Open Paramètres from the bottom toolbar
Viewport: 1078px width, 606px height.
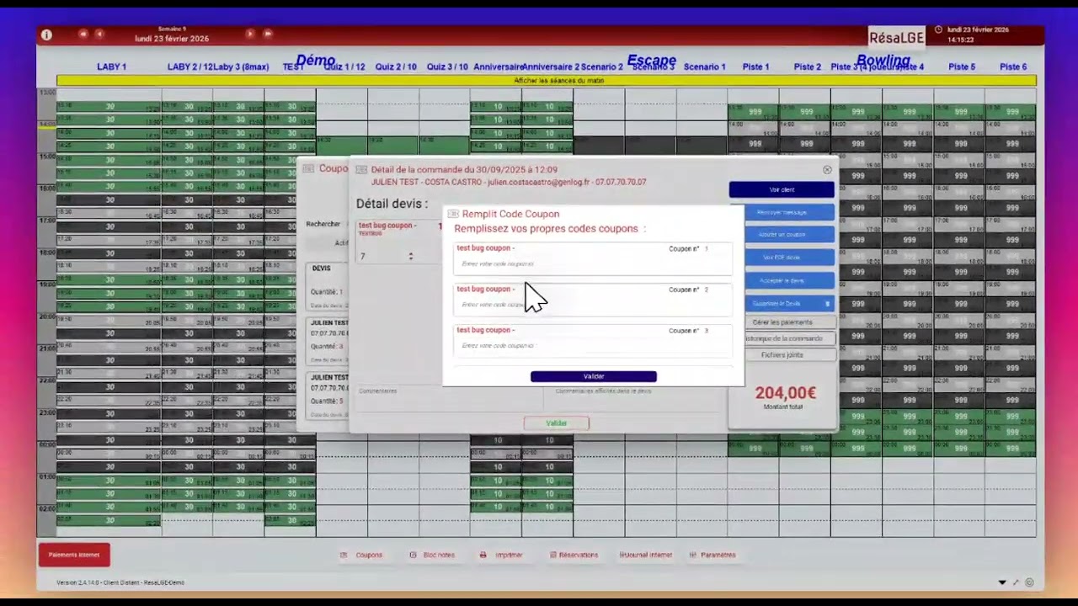[x=712, y=555]
